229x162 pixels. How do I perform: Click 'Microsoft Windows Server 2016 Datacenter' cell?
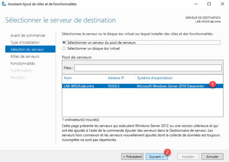[x=170, y=86]
